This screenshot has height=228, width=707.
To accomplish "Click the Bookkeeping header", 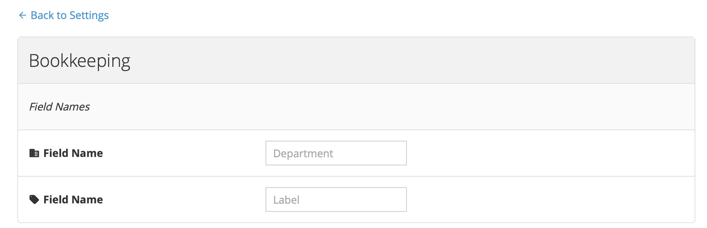I will point(80,60).
